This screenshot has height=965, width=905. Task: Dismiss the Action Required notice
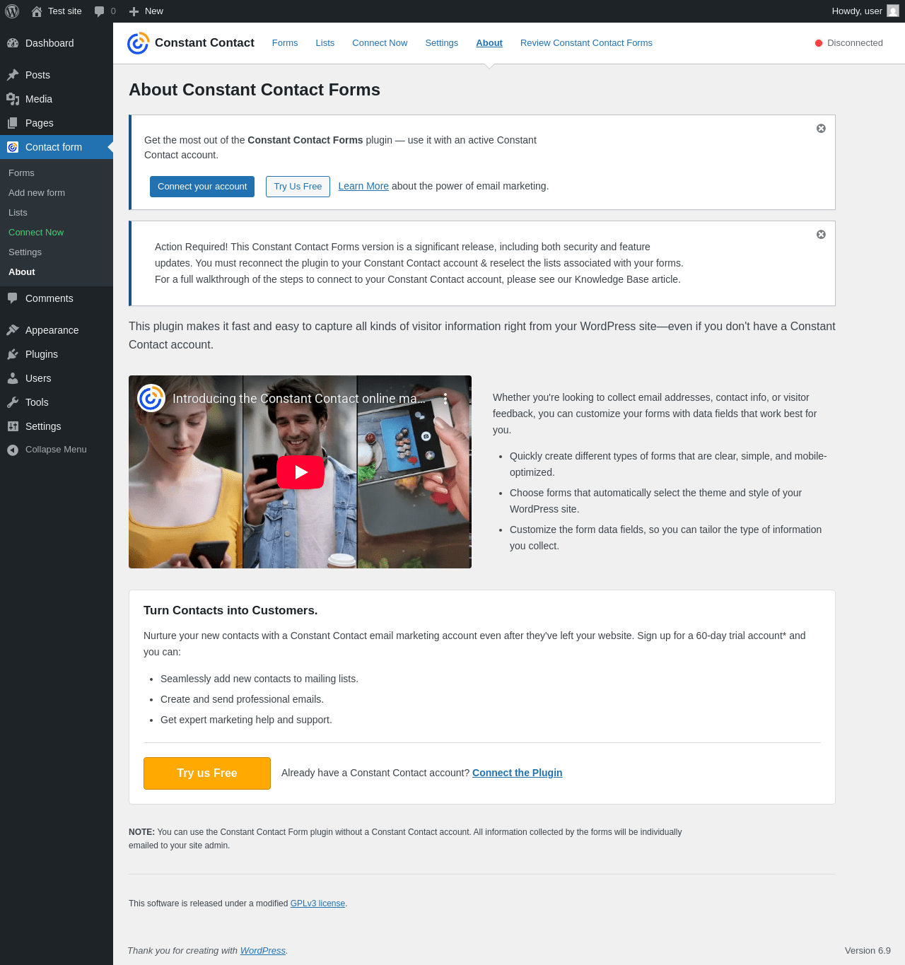pos(821,235)
